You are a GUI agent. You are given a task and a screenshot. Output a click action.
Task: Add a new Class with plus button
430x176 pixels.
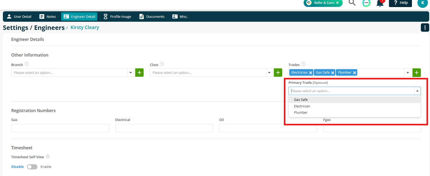pyautogui.click(x=278, y=73)
